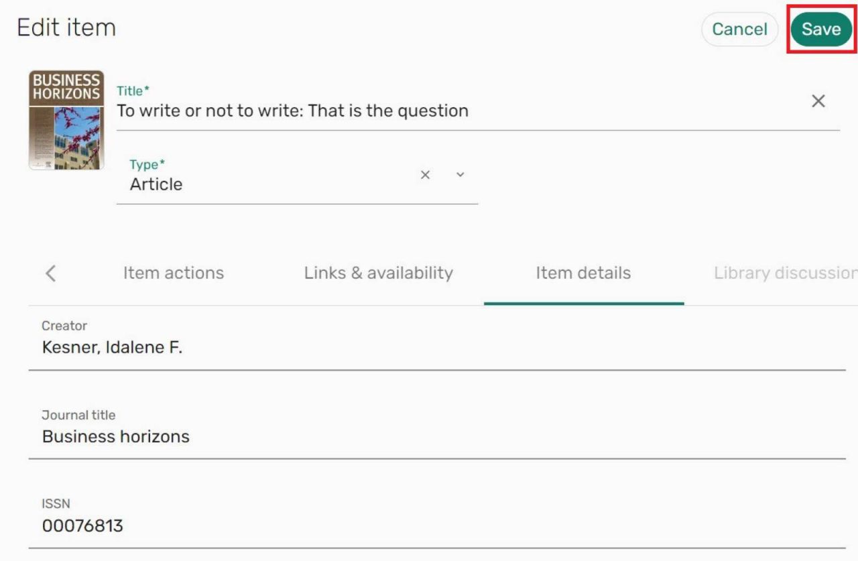Click the Type field showing Article
The width and height of the screenshot is (858, 561).
[x=156, y=184]
